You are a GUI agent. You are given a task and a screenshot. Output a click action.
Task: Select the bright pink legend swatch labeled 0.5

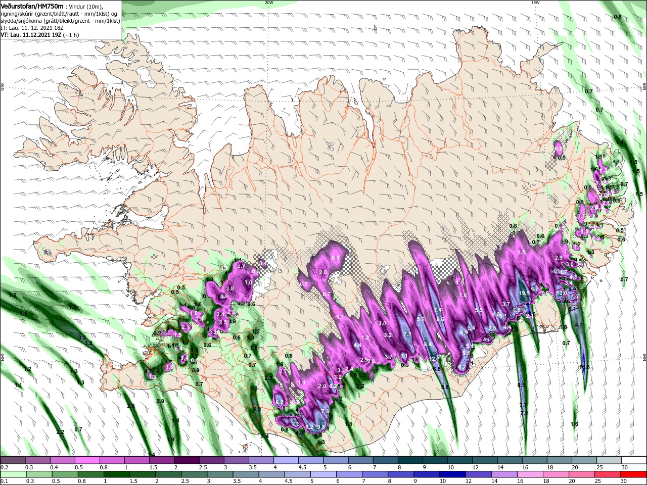86,460
